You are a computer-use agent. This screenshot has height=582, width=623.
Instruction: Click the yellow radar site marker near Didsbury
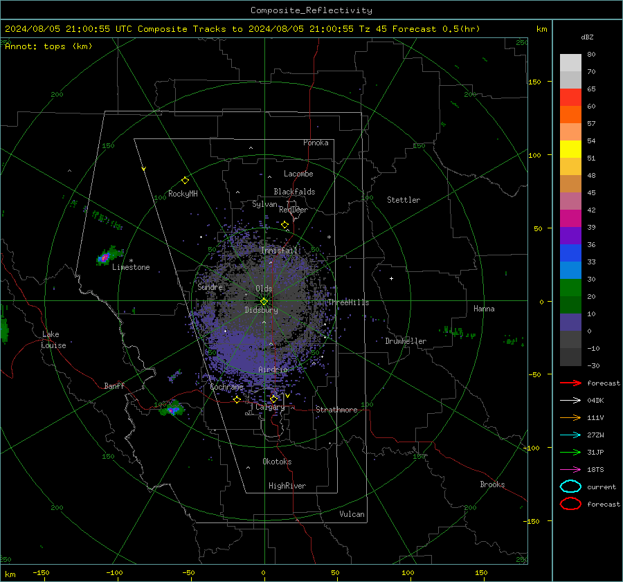click(264, 302)
